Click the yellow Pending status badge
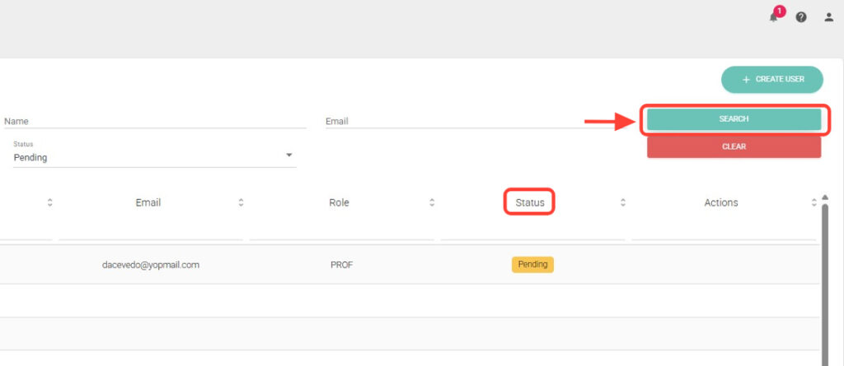844x366 pixels. pos(532,265)
